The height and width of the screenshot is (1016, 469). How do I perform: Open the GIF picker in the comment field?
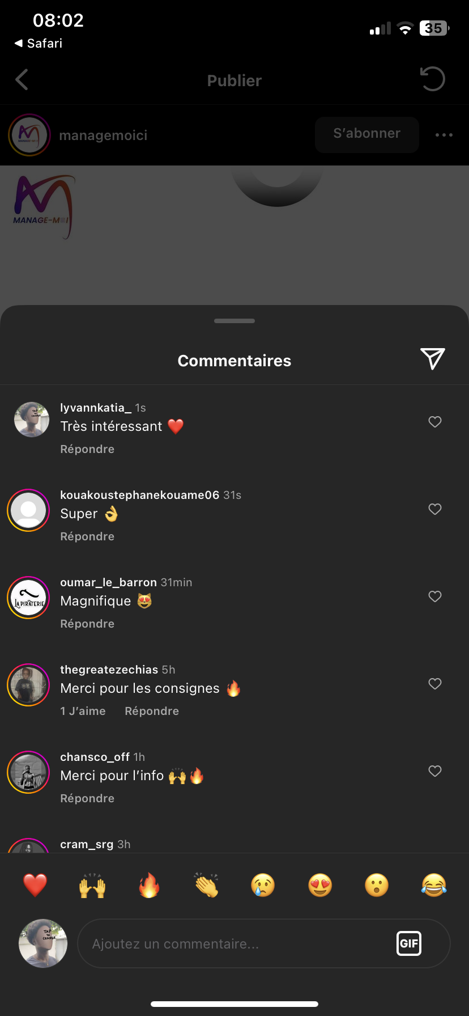coord(409,943)
